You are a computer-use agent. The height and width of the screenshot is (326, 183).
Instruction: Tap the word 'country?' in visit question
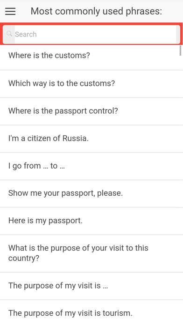[24, 259]
